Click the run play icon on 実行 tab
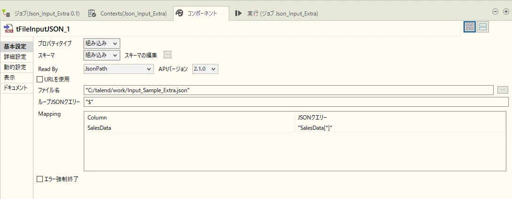The image size is (512, 199). [x=238, y=13]
